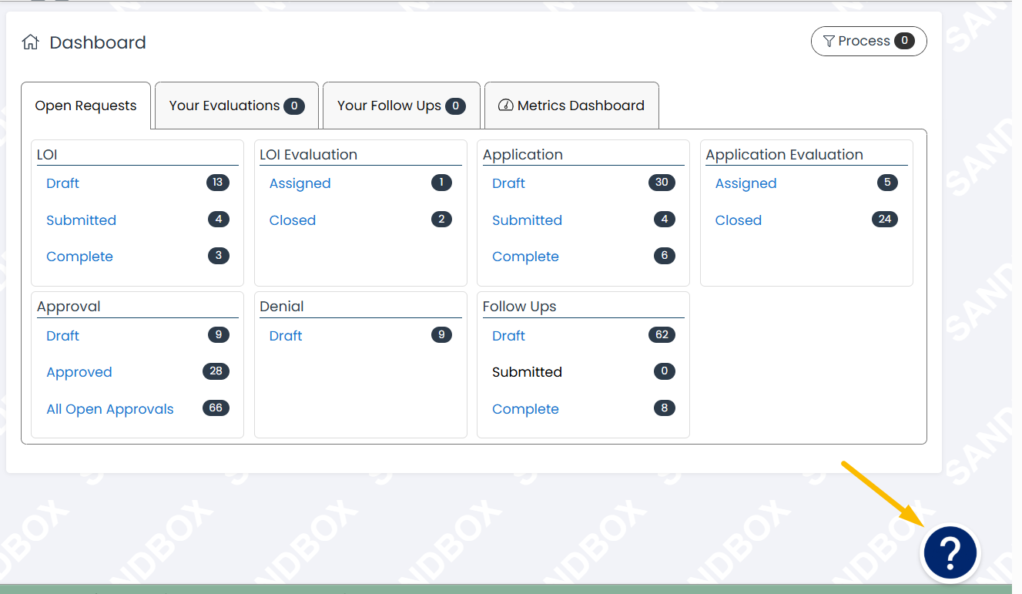
Task: Click the 30 badge beside Application Draft
Action: (662, 183)
